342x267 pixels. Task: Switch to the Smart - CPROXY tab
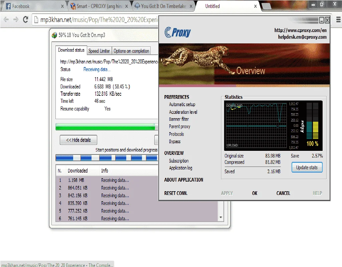coord(99,6)
